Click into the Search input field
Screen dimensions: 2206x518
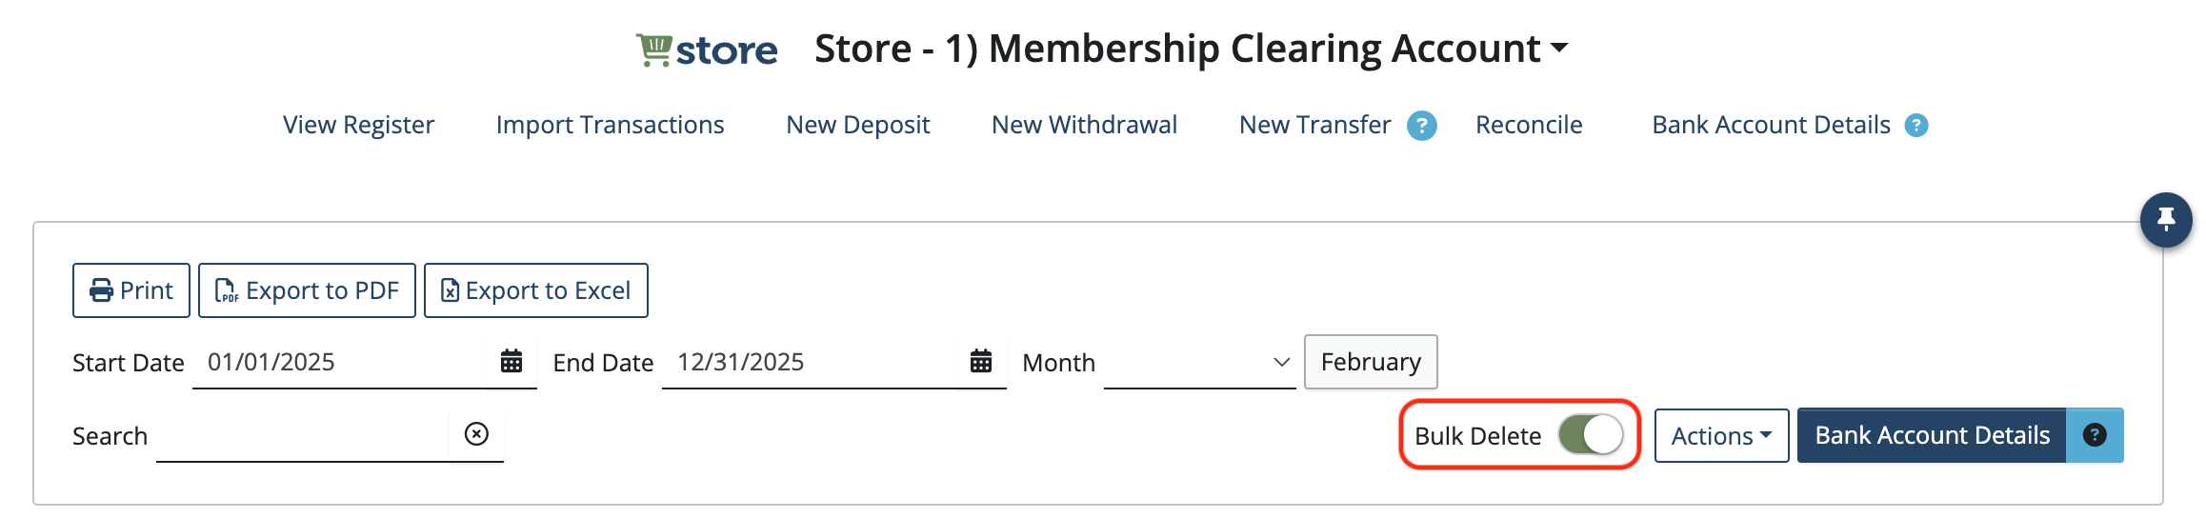point(303,435)
